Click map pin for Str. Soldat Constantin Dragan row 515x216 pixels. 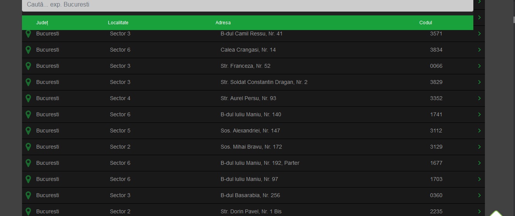[28, 82]
